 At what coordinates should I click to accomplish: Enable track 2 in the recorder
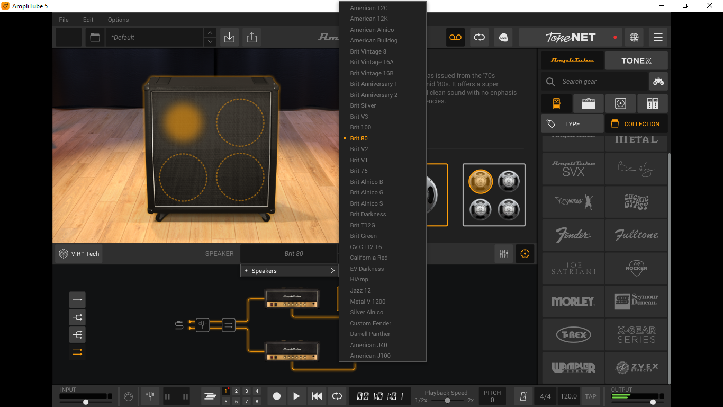236,391
